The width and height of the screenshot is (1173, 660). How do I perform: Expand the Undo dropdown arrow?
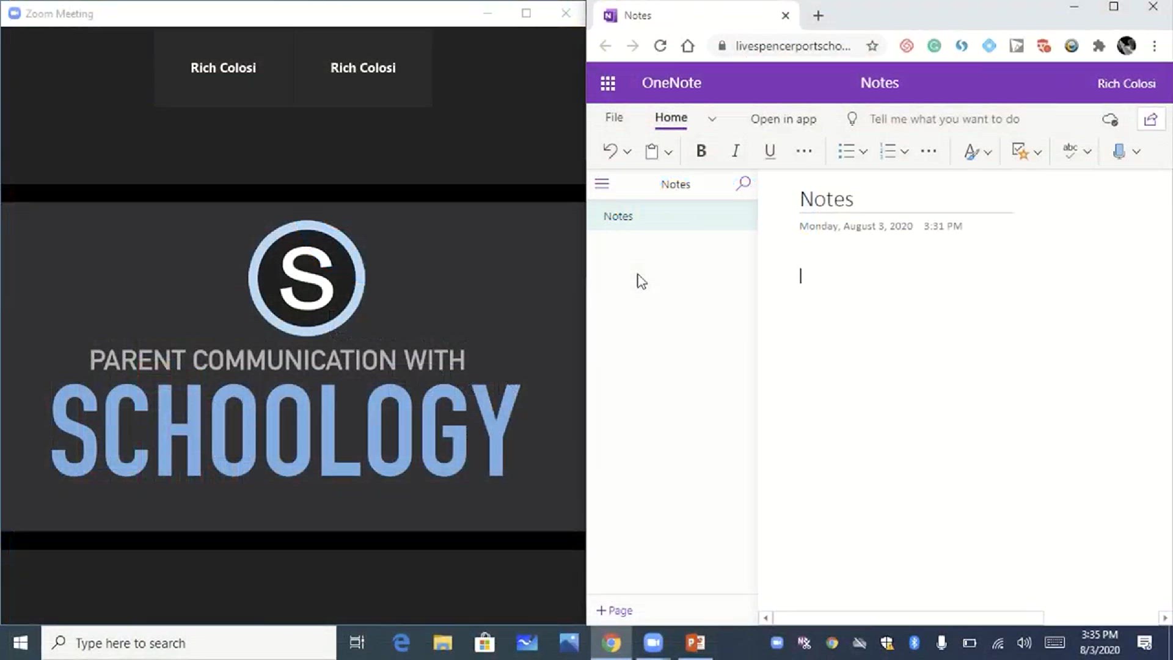tap(627, 152)
